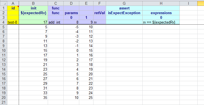This screenshot has width=204, height=105.
Task: Select column B header
Action: pyautogui.click(x=33, y=3)
